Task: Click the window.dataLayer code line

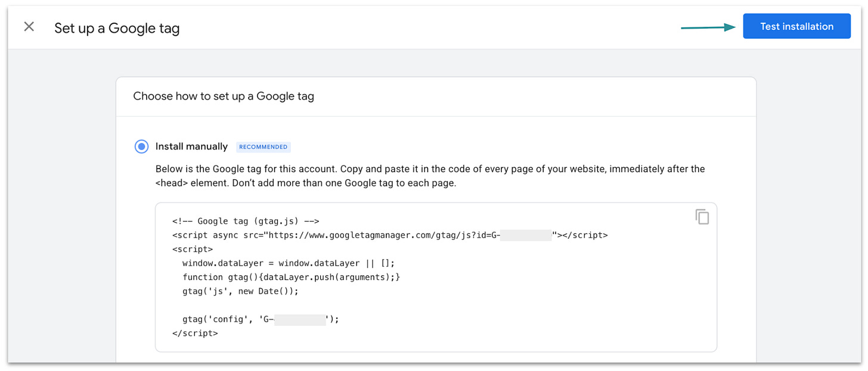Action: [x=289, y=263]
